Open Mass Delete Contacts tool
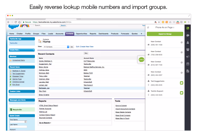 click(123, 112)
